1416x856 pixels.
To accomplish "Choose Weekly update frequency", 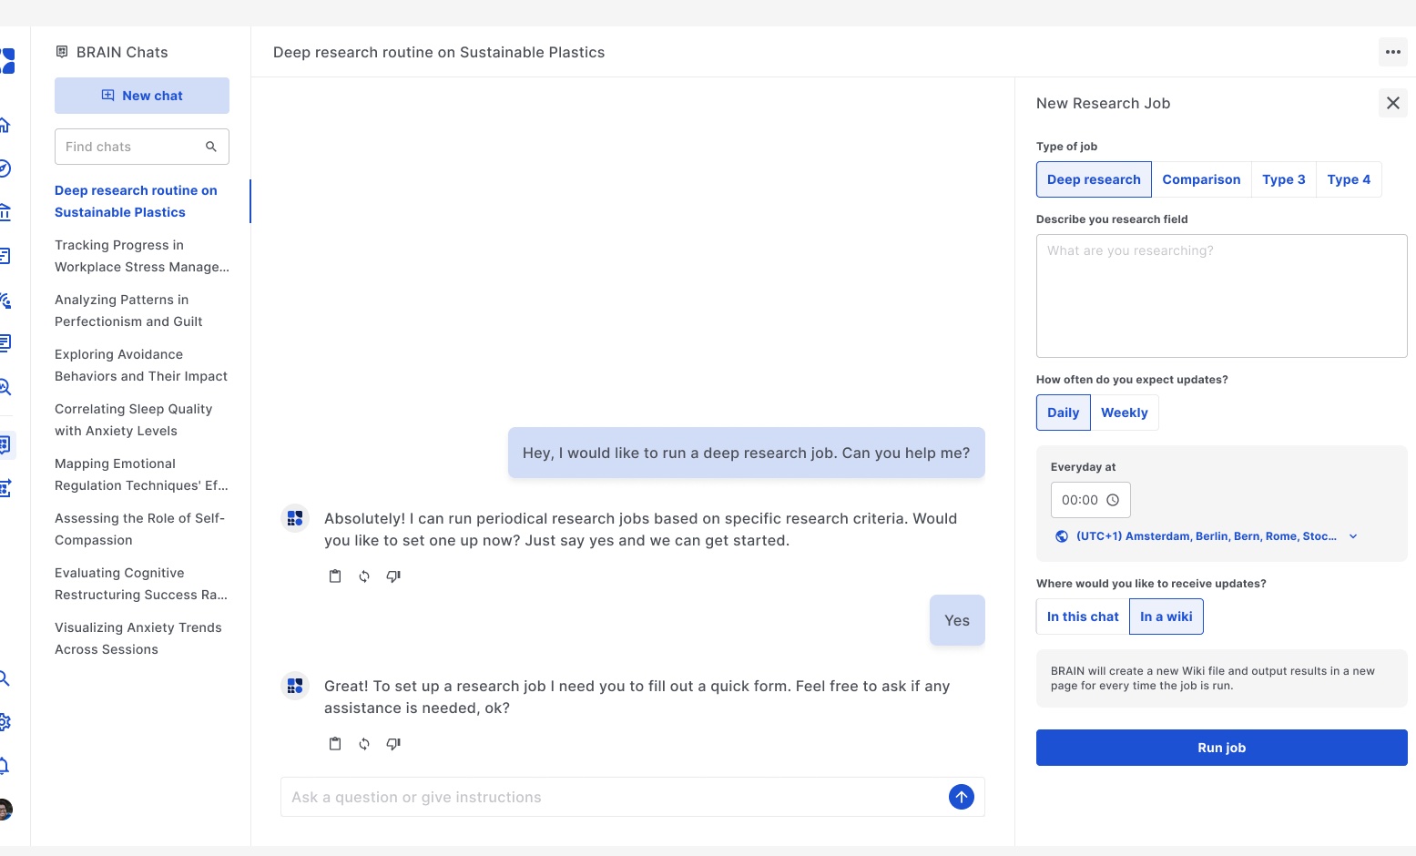I will (1125, 413).
